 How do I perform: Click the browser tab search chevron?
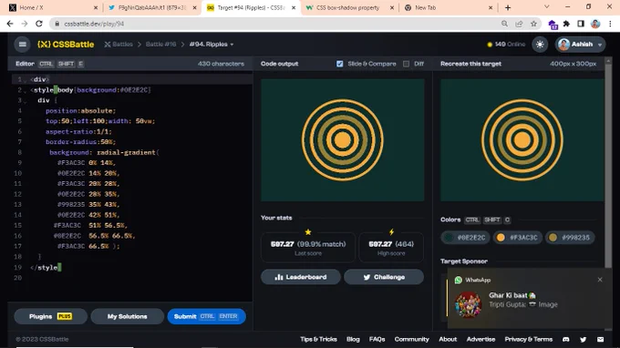click(x=546, y=7)
